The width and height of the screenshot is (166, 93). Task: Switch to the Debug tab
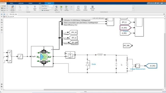point(11,3)
